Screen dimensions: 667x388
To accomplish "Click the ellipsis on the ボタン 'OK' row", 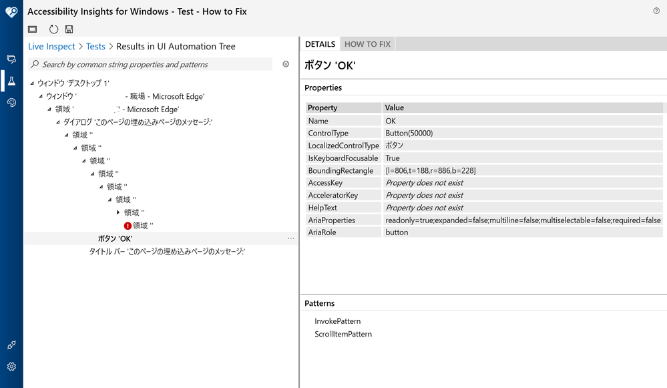I will (x=290, y=238).
